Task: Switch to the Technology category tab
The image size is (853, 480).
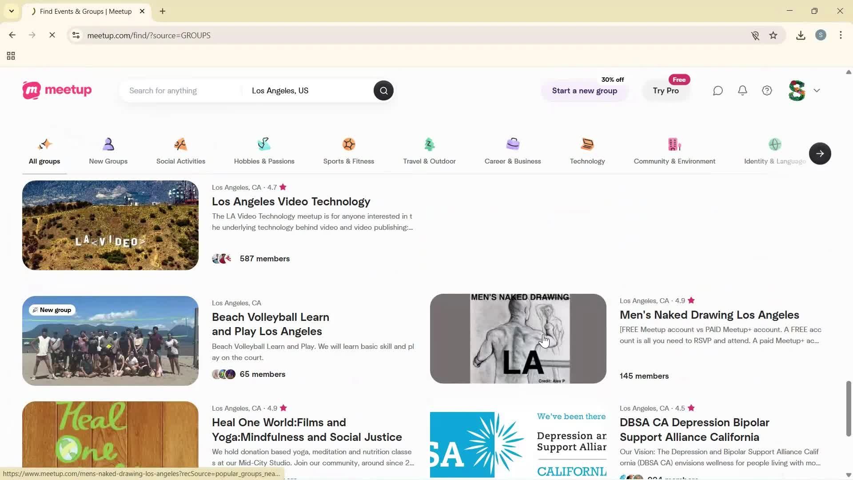Action: pos(587,151)
